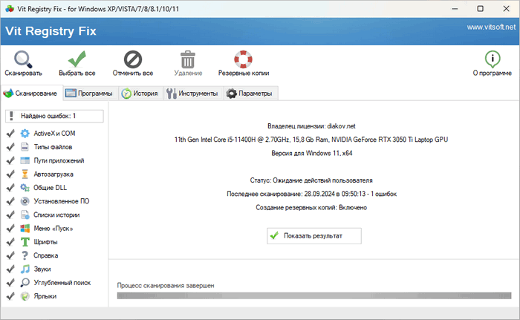Disable the Установленное ПО checkmark

[x=10, y=201]
